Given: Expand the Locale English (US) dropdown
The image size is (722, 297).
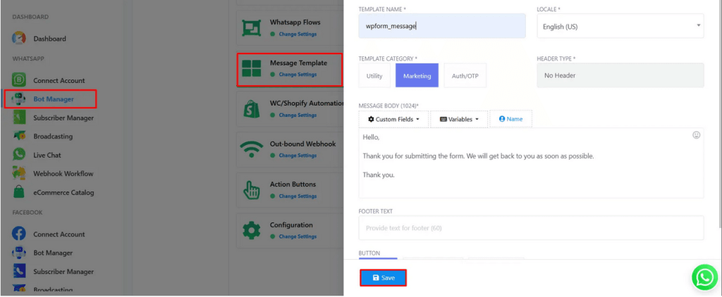Looking at the screenshot, I should point(620,26).
